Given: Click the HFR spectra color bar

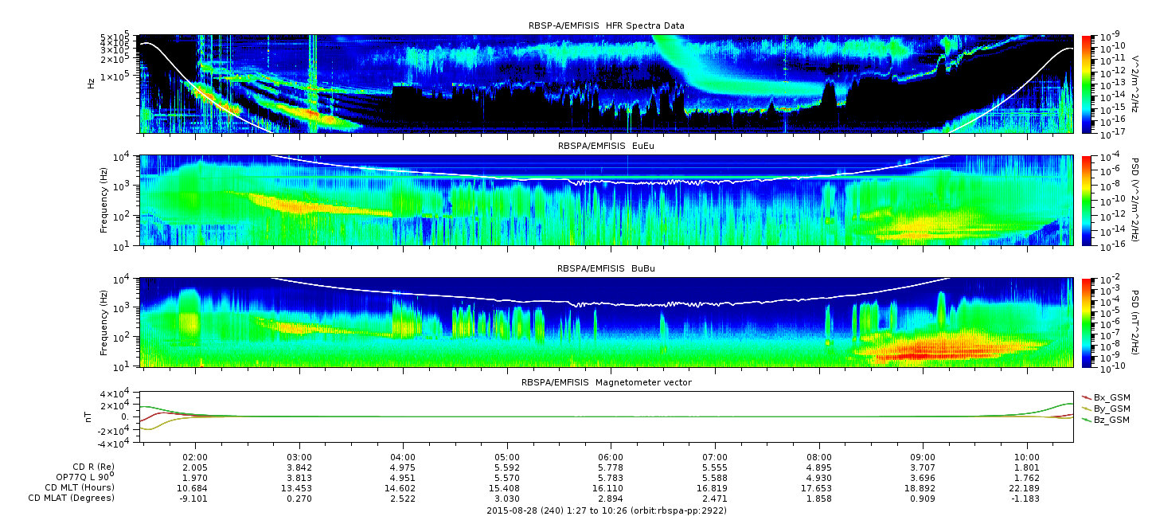Looking at the screenshot, I should click(1088, 84).
